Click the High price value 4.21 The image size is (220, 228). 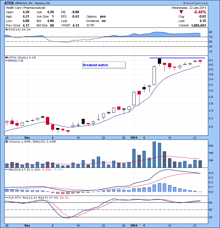click(x=26, y=16)
